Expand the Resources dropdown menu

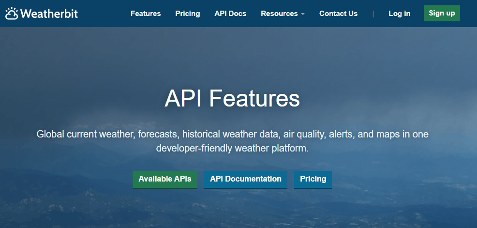pos(283,14)
